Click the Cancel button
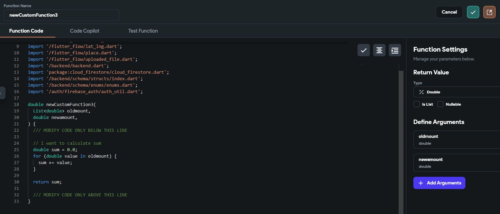The height and width of the screenshot is (214, 500). tap(449, 12)
